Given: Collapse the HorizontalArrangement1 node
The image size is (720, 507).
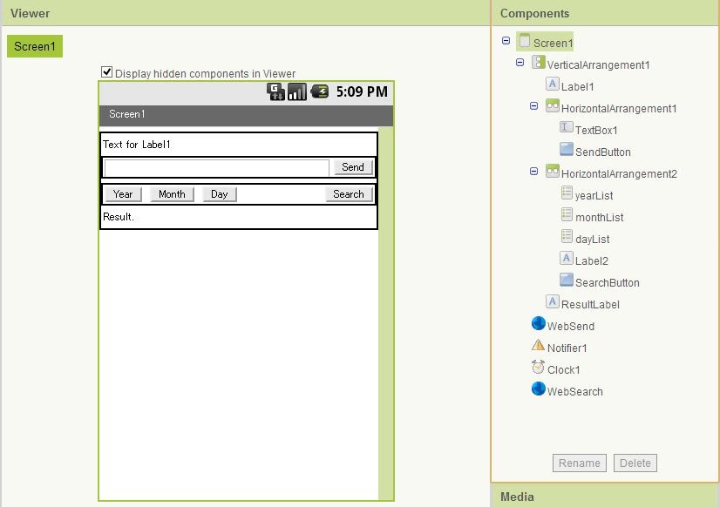Looking at the screenshot, I should click(x=534, y=106).
